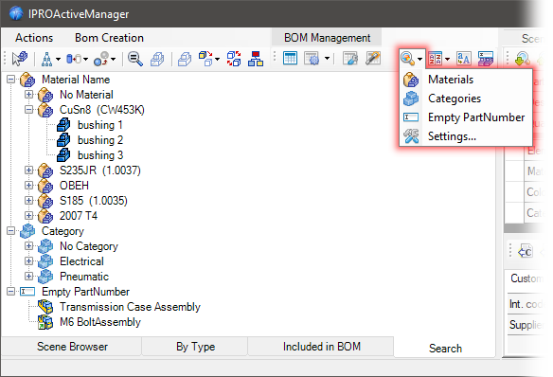
Task: Expand the No Material tree node
Action: click(x=29, y=95)
